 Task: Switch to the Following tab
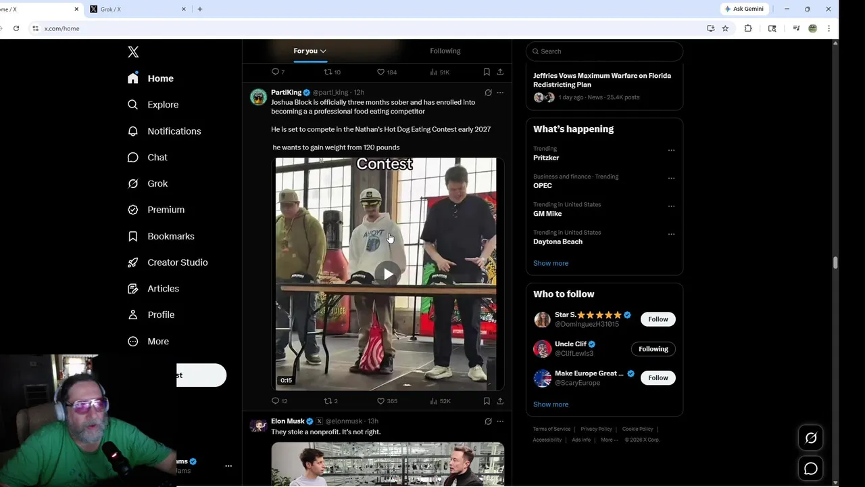[445, 51]
